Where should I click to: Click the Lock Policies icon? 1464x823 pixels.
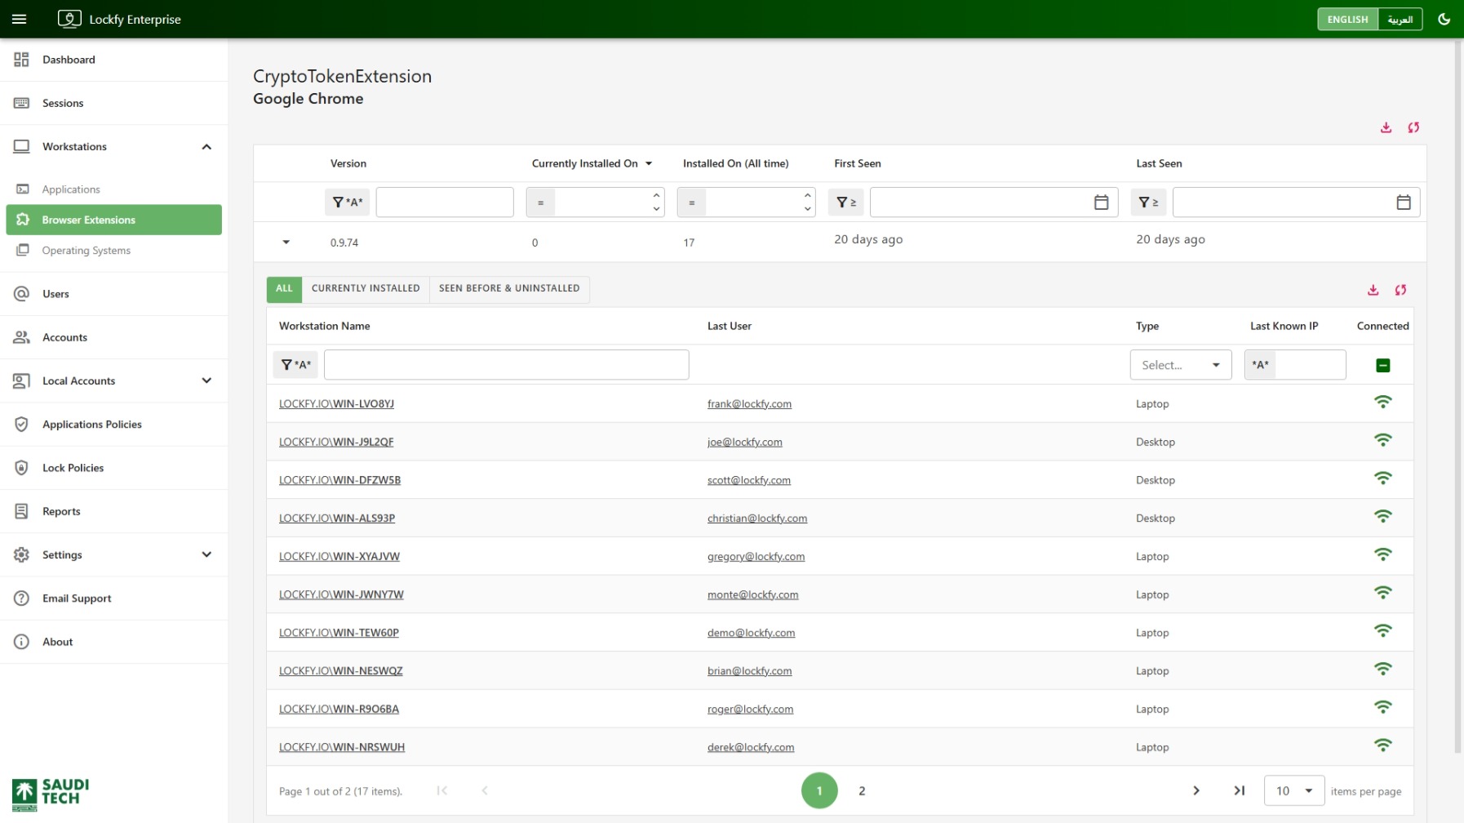22,468
